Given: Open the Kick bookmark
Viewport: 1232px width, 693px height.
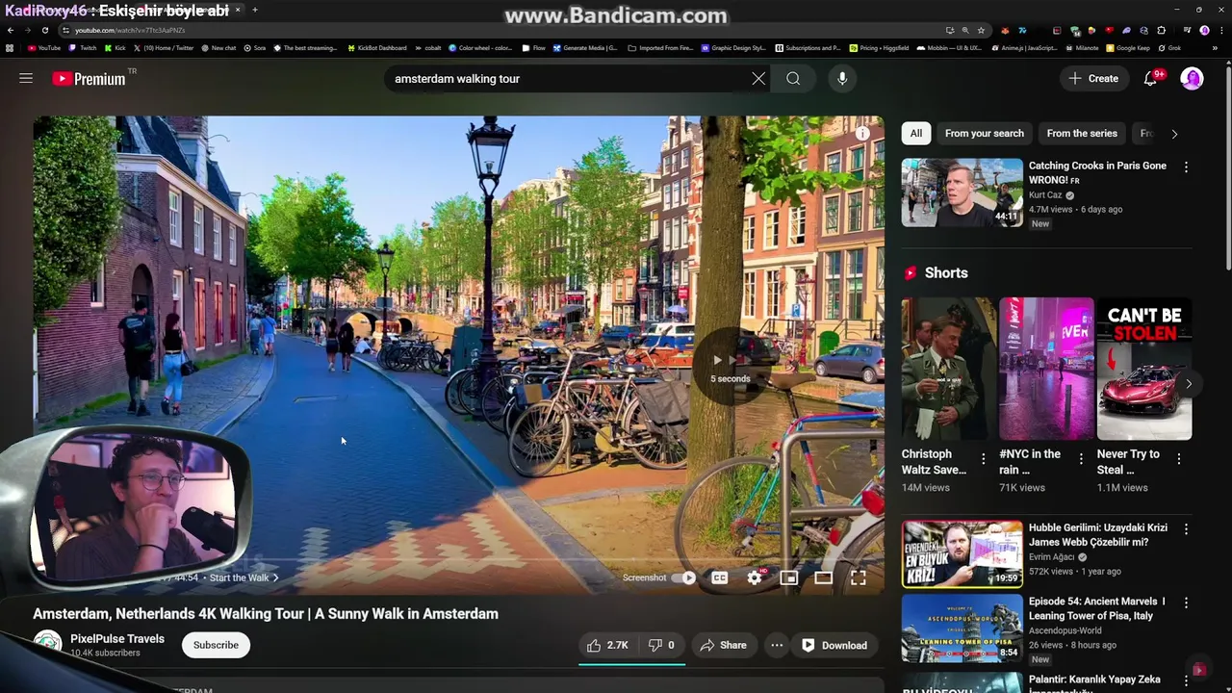Looking at the screenshot, I should point(115,48).
